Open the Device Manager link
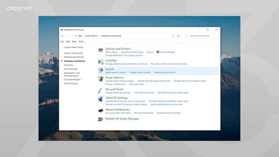 click(167, 52)
